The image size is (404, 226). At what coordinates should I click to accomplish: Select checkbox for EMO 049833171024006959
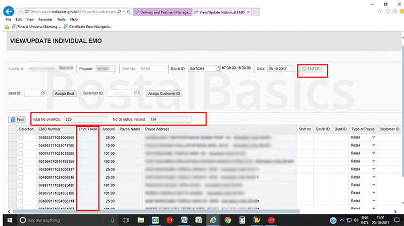[21, 137]
